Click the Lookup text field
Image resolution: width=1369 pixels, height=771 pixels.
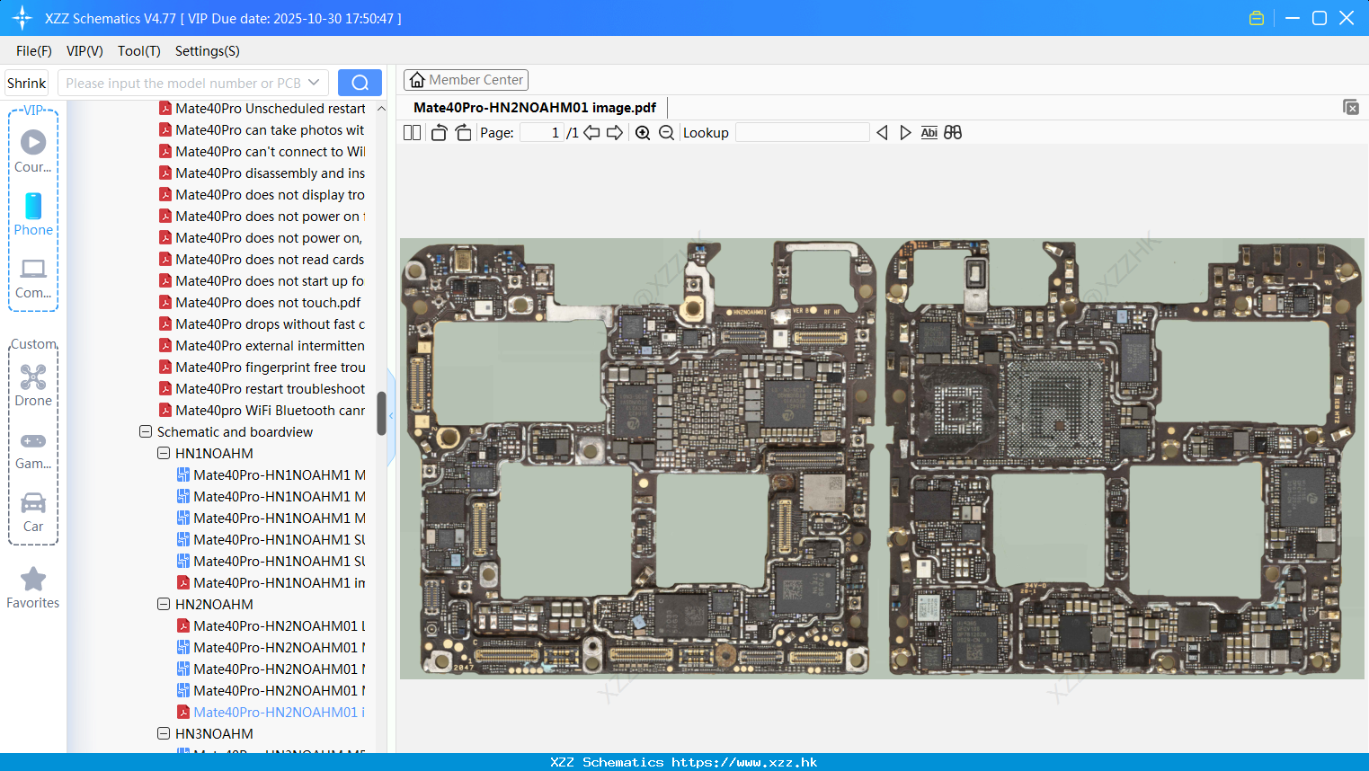pyautogui.click(x=802, y=133)
